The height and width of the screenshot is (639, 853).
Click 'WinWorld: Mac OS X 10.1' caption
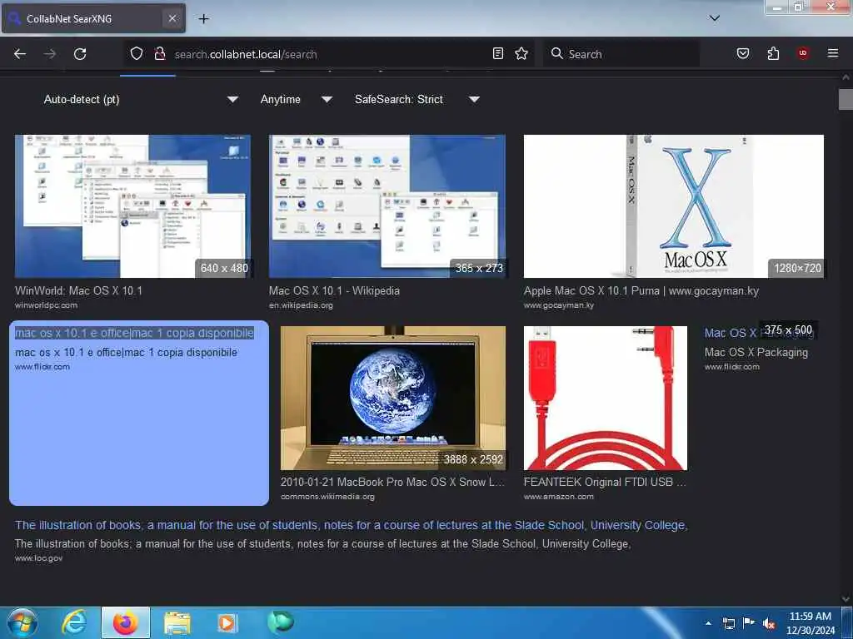pos(78,290)
